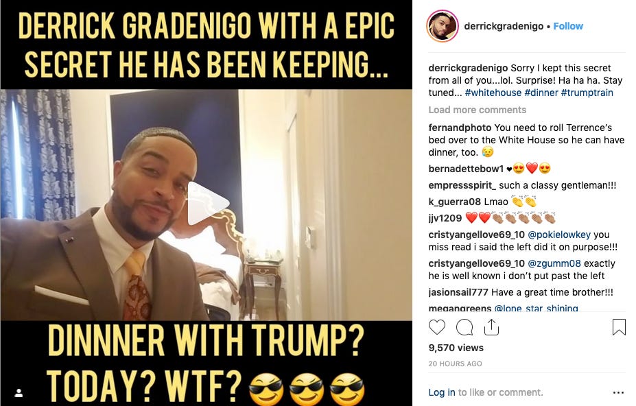The image size is (636, 406).
Task: Save the post with the bookmark icon
Action: [x=619, y=327]
